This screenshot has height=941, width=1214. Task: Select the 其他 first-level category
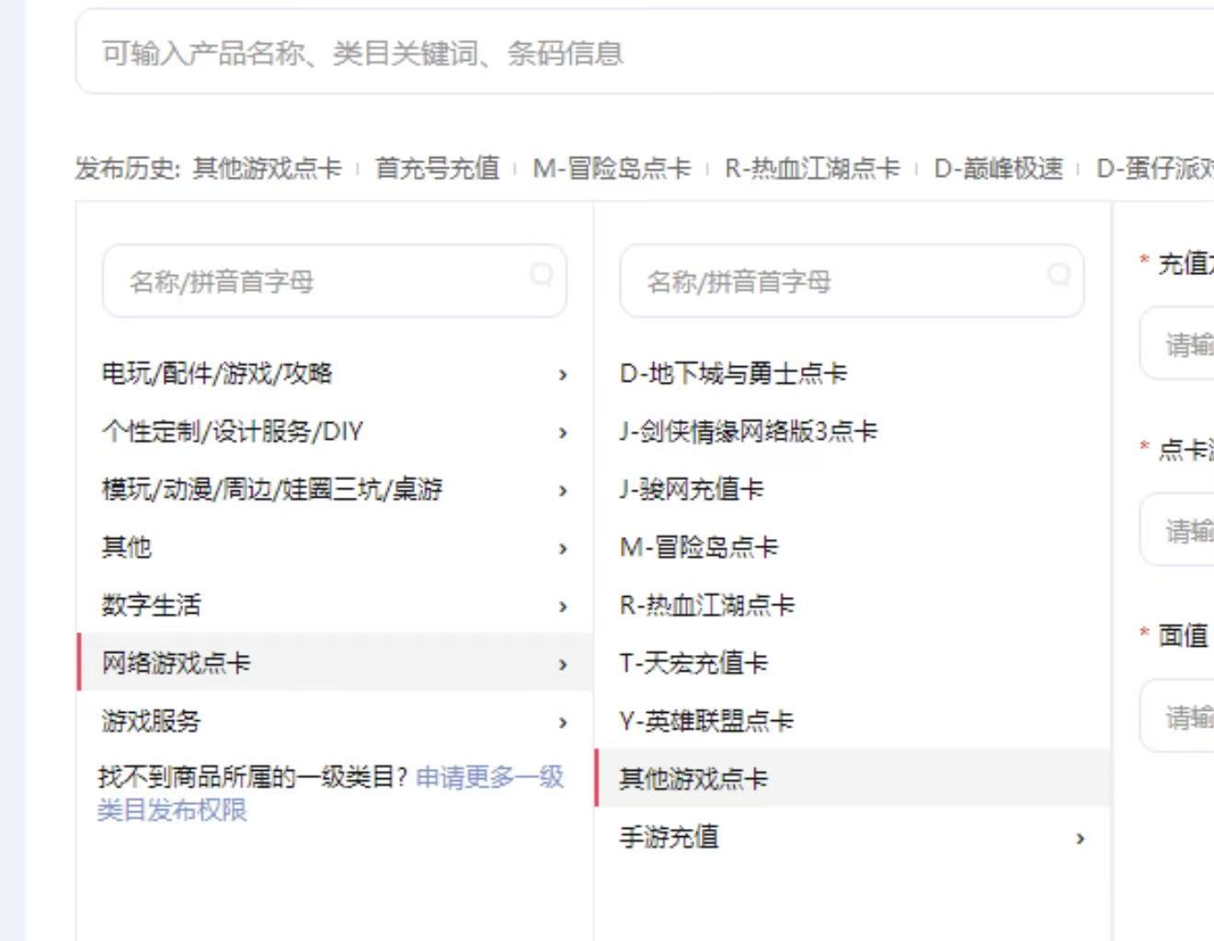(x=335, y=548)
